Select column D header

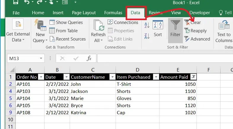pos(138,70)
